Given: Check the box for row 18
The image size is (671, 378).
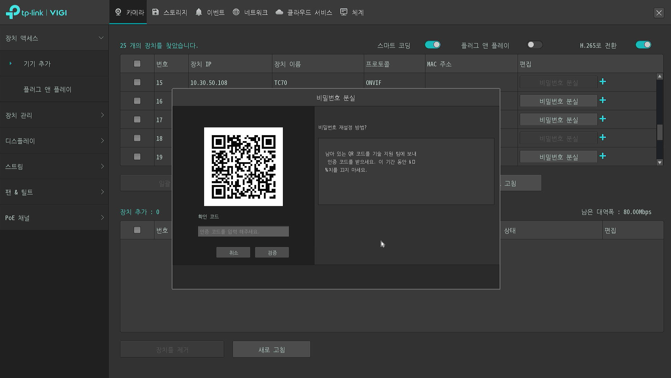Looking at the screenshot, I should (137, 138).
